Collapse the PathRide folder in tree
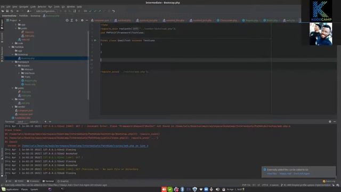This screenshot has width=341, height=192. [x=10, y=47]
